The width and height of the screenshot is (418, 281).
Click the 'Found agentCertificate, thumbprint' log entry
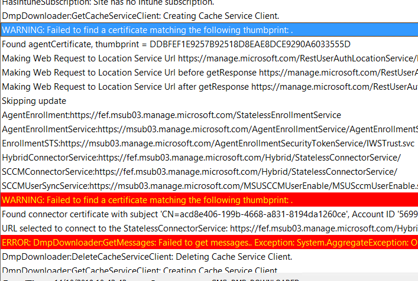point(209,44)
